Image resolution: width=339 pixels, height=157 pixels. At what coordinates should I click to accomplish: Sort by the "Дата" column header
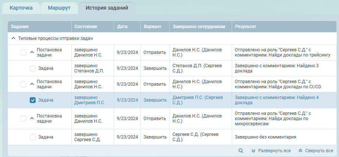coord(123,27)
